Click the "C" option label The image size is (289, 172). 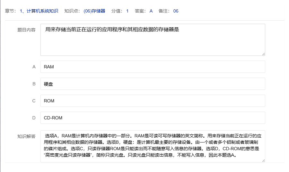pyautogui.click(x=34, y=101)
